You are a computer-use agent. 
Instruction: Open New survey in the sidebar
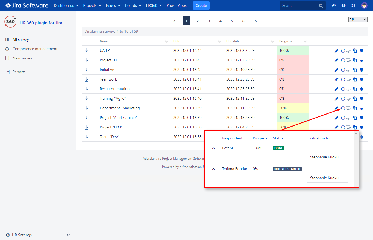[x=22, y=58]
